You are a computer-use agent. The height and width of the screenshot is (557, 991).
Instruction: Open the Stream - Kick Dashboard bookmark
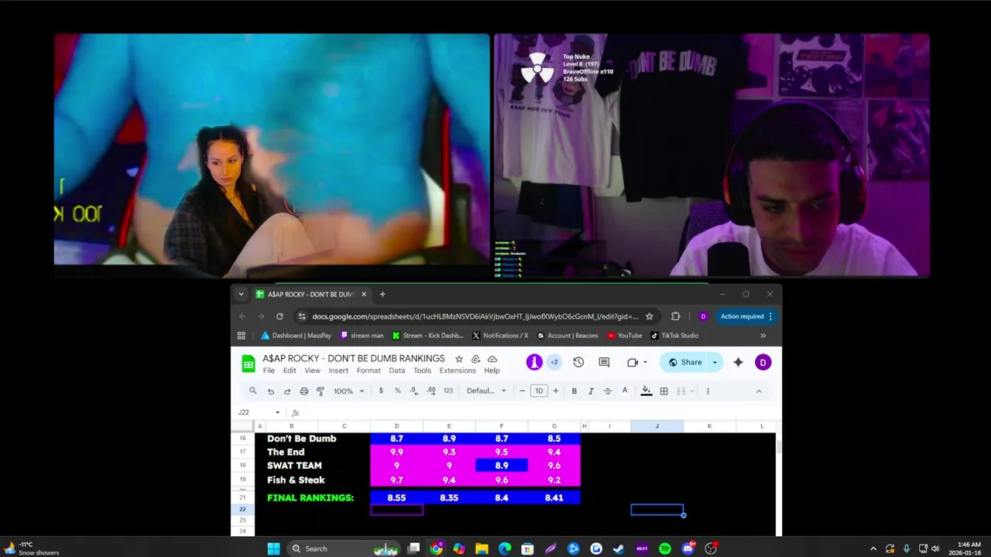(x=427, y=336)
